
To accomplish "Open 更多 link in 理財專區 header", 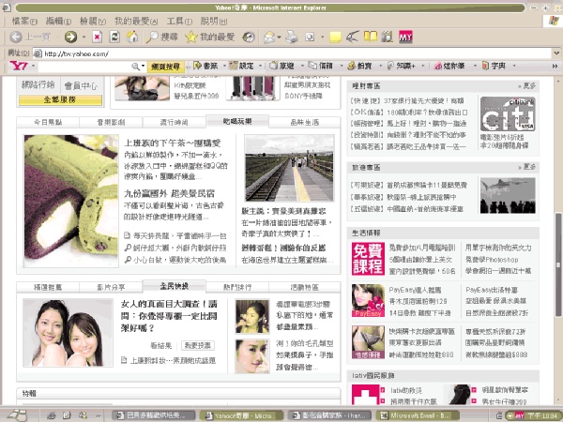I will 527,86.
